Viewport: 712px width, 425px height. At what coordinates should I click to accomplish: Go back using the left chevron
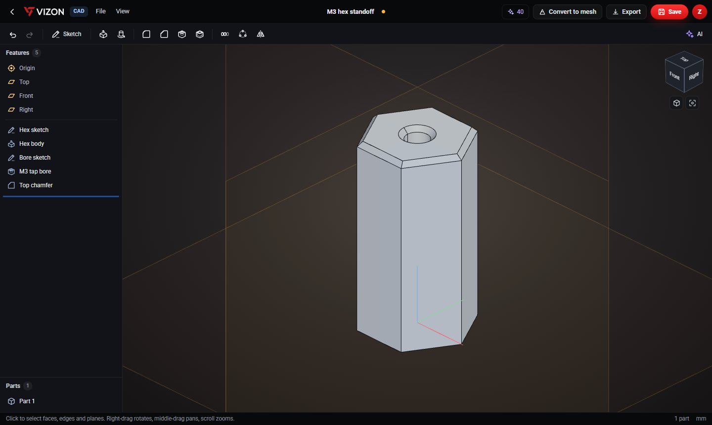pyautogui.click(x=12, y=11)
